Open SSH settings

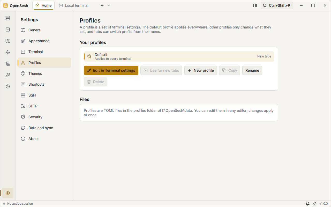point(44,95)
